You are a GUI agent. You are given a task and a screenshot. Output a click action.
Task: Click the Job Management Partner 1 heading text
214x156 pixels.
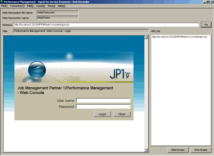coord(65,90)
